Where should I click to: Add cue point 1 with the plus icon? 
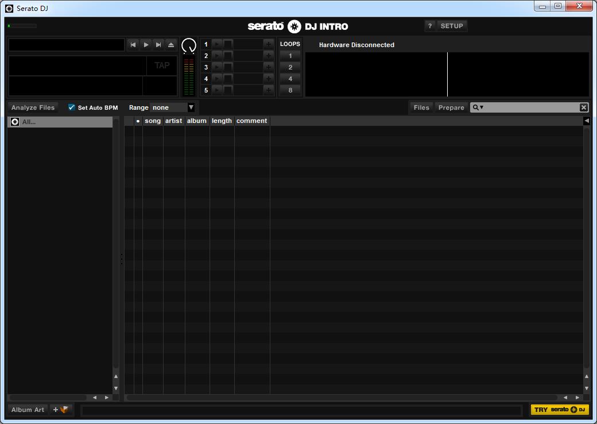269,44
